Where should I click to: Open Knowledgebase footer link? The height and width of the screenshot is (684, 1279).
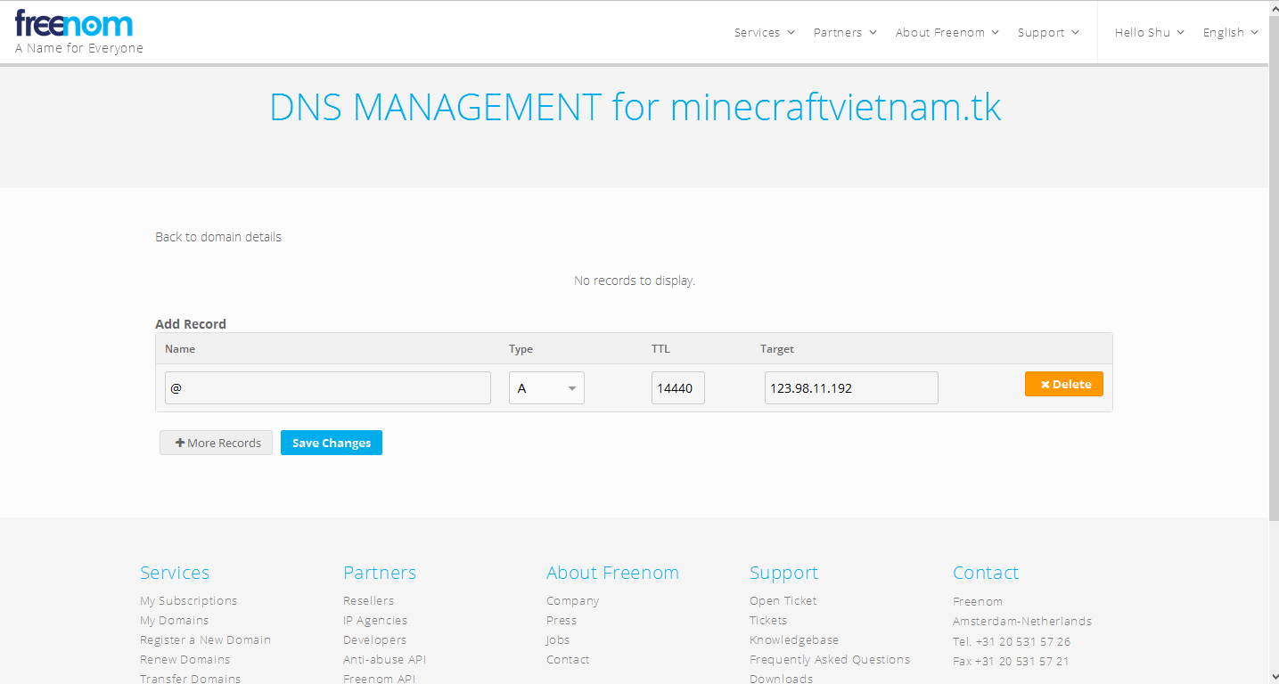pyautogui.click(x=794, y=640)
